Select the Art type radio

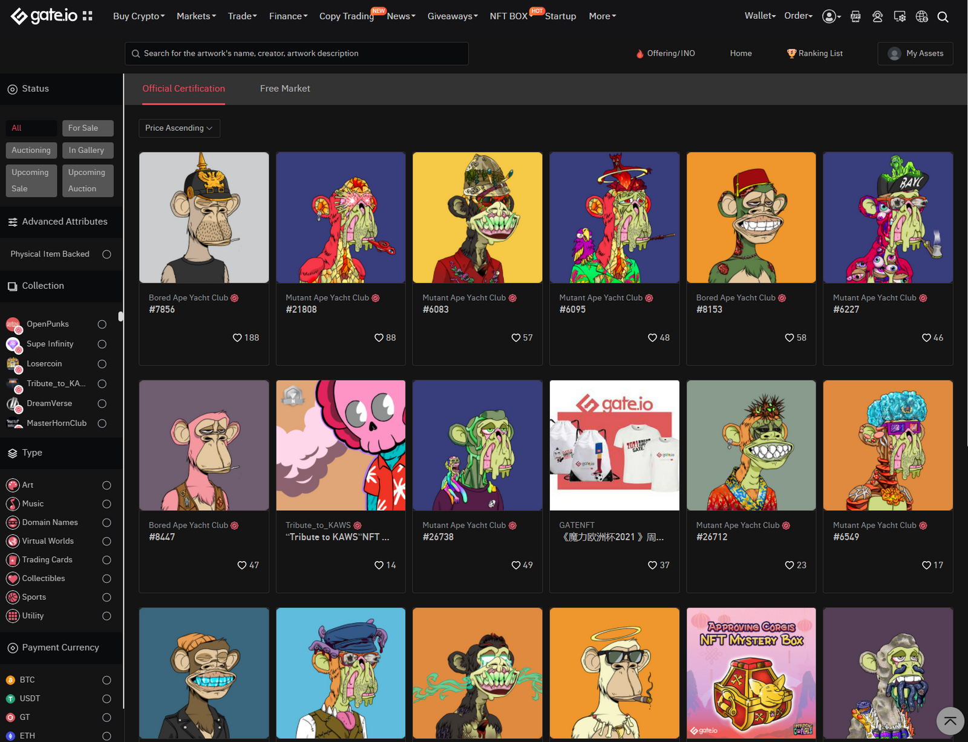106,485
